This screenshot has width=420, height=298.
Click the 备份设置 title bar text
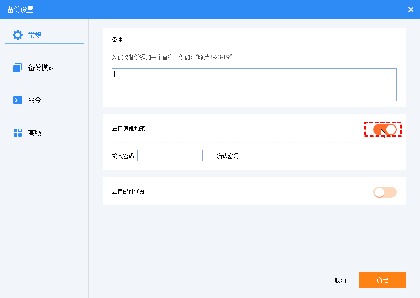click(21, 9)
